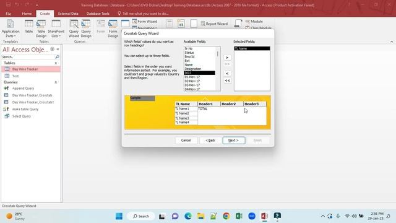This screenshot has height=223, width=396.
Task: Click Next in the wizard
Action: pos(234,141)
